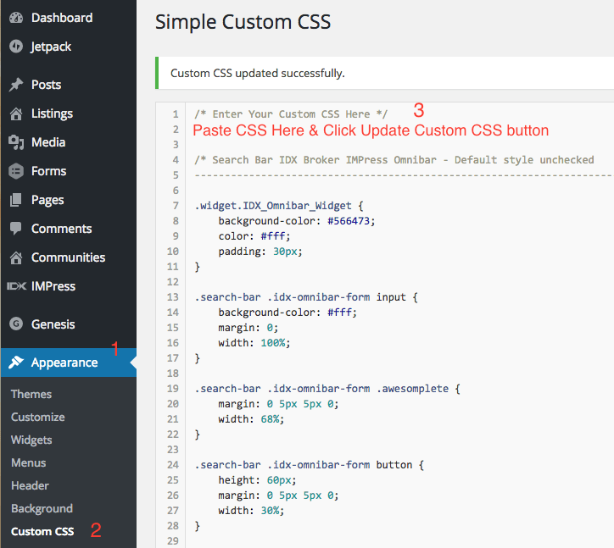This screenshot has width=614, height=548.
Task: Click the 'margin: 0;' line 15
Action: tap(248, 328)
